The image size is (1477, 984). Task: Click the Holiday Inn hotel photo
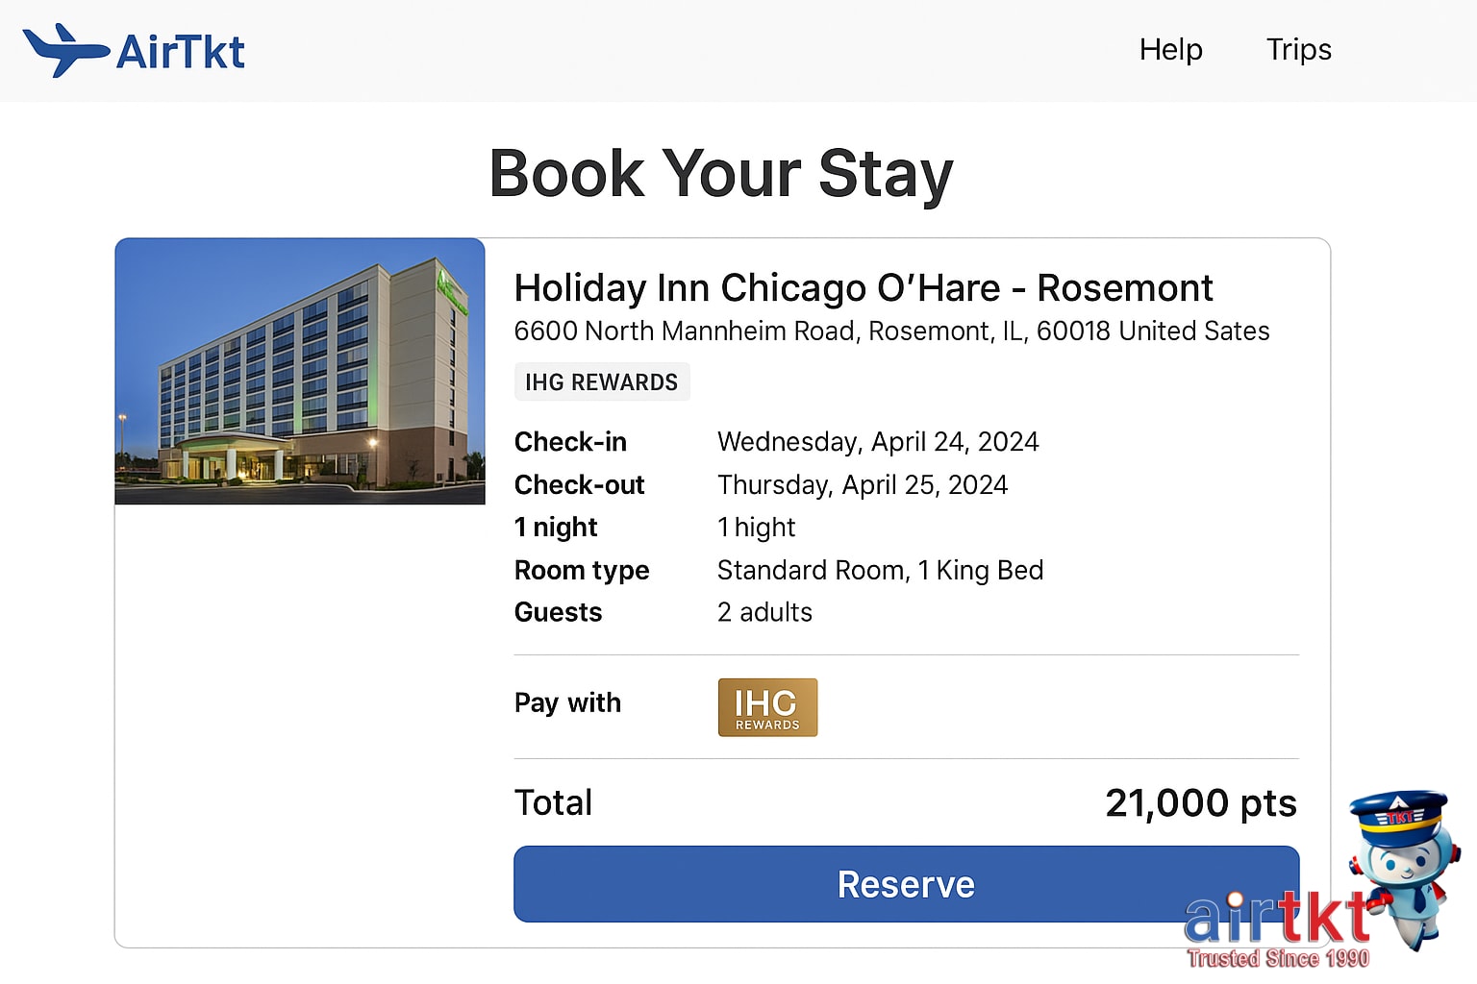point(299,372)
